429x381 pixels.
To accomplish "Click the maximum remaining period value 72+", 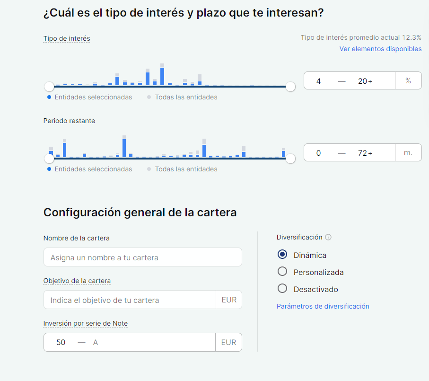I will [365, 153].
